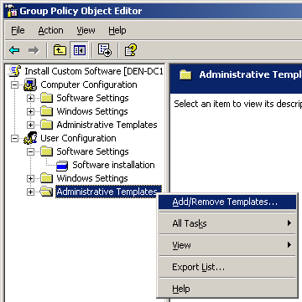Click the Administrative Templates right-pane heading
The height and width of the screenshot is (302, 302).
(x=250, y=74)
